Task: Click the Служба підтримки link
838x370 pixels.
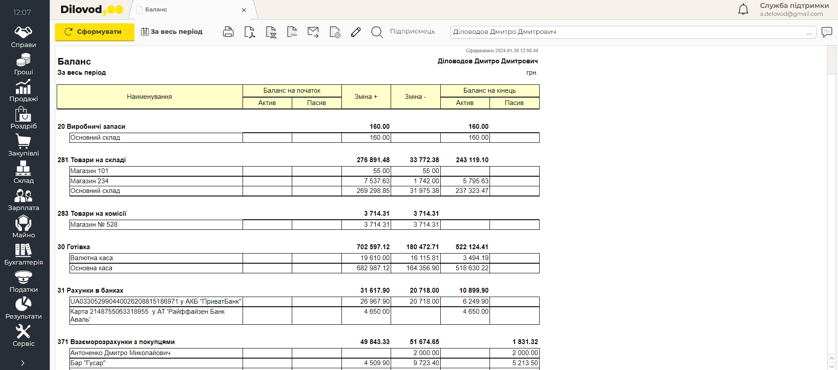Action: click(x=794, y=6)
